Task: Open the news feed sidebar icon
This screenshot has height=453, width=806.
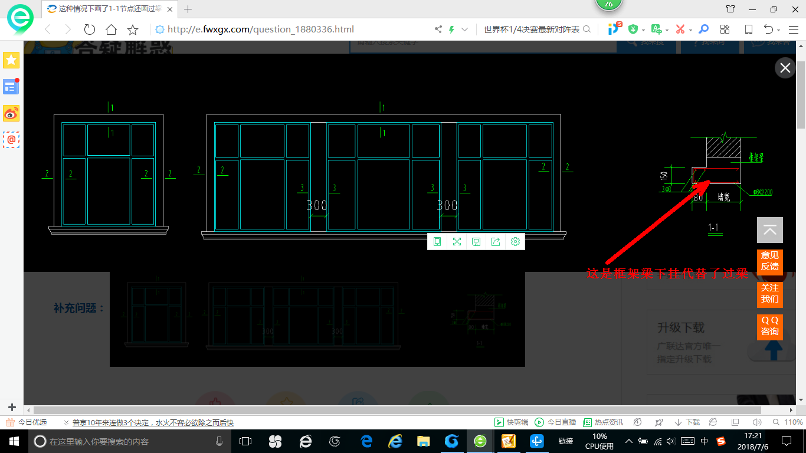Action: coord(11,87)
